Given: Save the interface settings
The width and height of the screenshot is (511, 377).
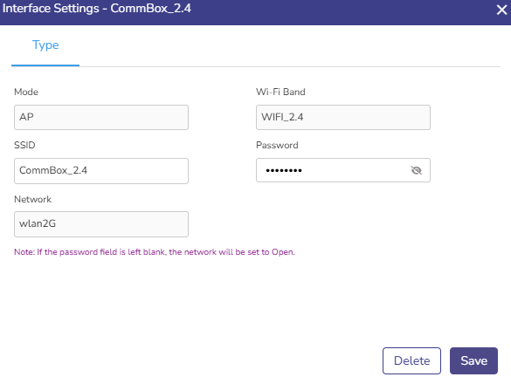Looking at the screenshot, I should coord(473,360).
